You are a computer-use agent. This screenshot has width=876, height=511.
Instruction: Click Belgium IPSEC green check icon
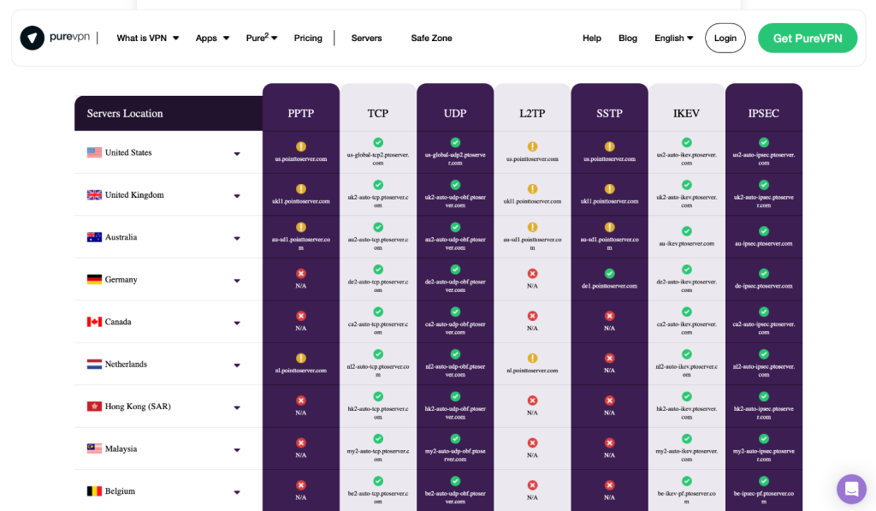tap(764, 481)
